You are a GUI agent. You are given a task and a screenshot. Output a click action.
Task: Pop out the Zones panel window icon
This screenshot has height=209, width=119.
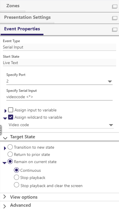pos(115,7)
